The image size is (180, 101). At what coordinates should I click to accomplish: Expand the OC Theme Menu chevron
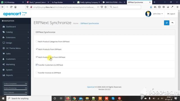(x=28, y=48)
